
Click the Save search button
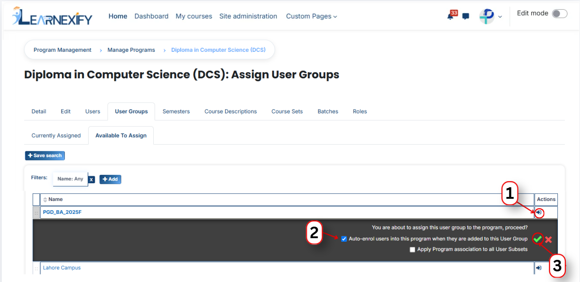coord(45,155)
